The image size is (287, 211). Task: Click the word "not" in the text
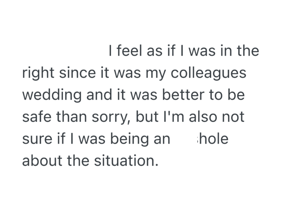pos(234,117)
